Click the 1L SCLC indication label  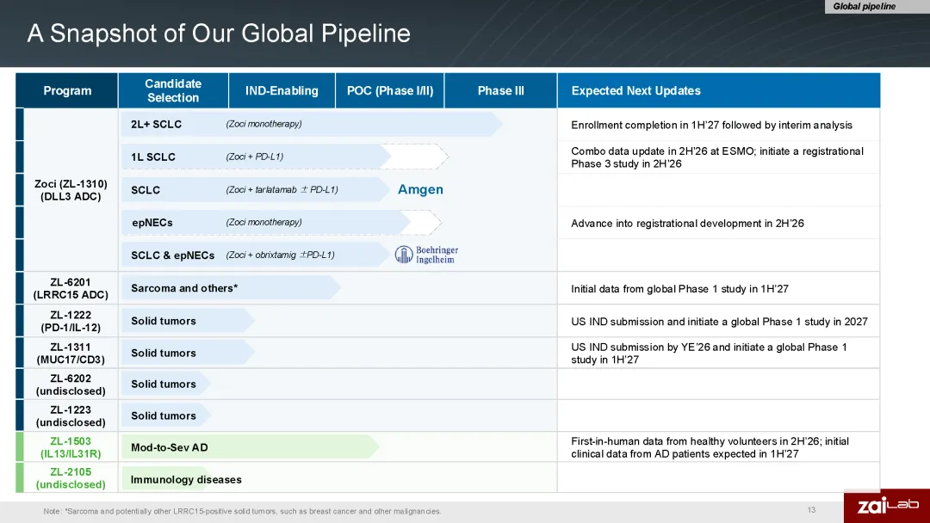point(153,157)
